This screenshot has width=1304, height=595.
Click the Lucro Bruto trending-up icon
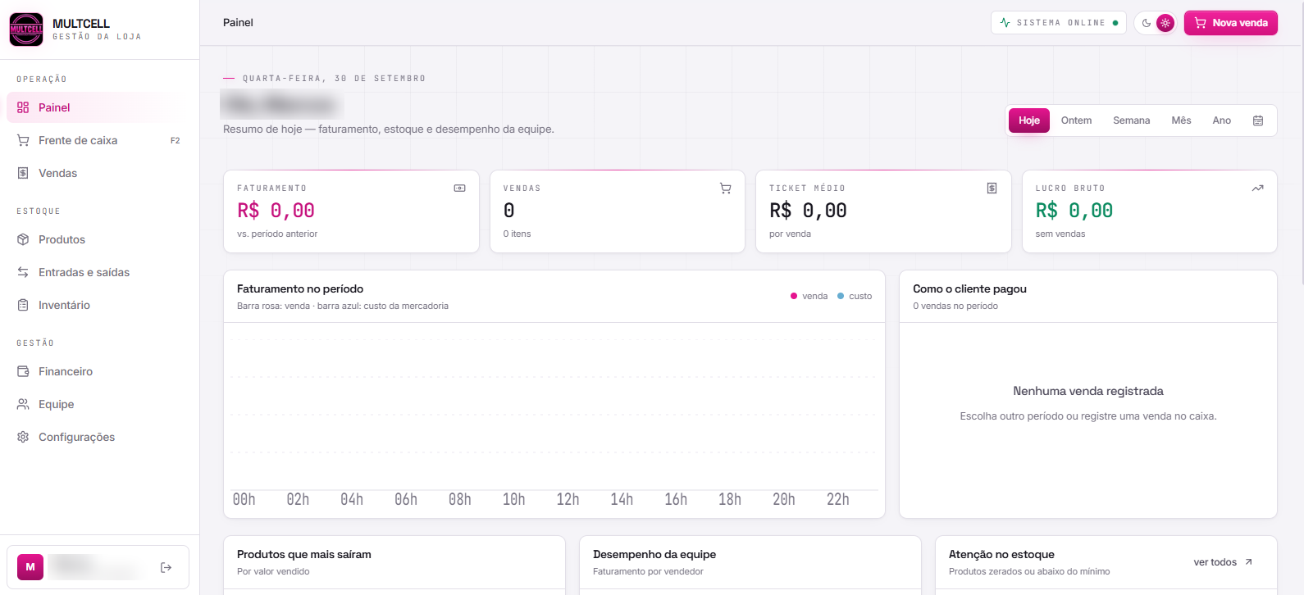point(1257,188)
